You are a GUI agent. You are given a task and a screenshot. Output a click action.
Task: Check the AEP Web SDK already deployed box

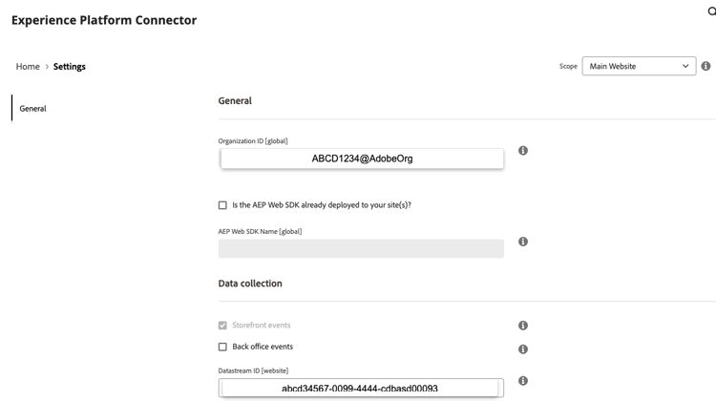222,205
